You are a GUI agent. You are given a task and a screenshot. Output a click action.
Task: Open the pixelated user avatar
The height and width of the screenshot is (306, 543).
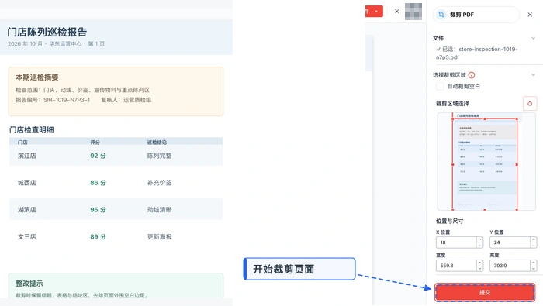(x=413, y=12)
